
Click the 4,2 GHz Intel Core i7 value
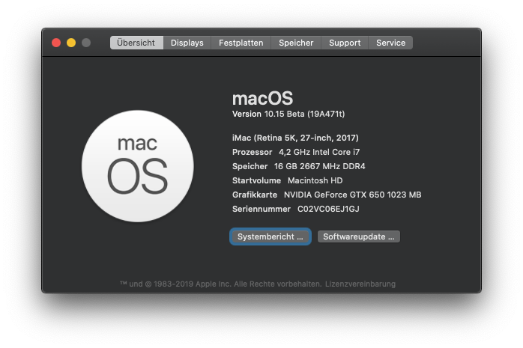pos(319,152)
